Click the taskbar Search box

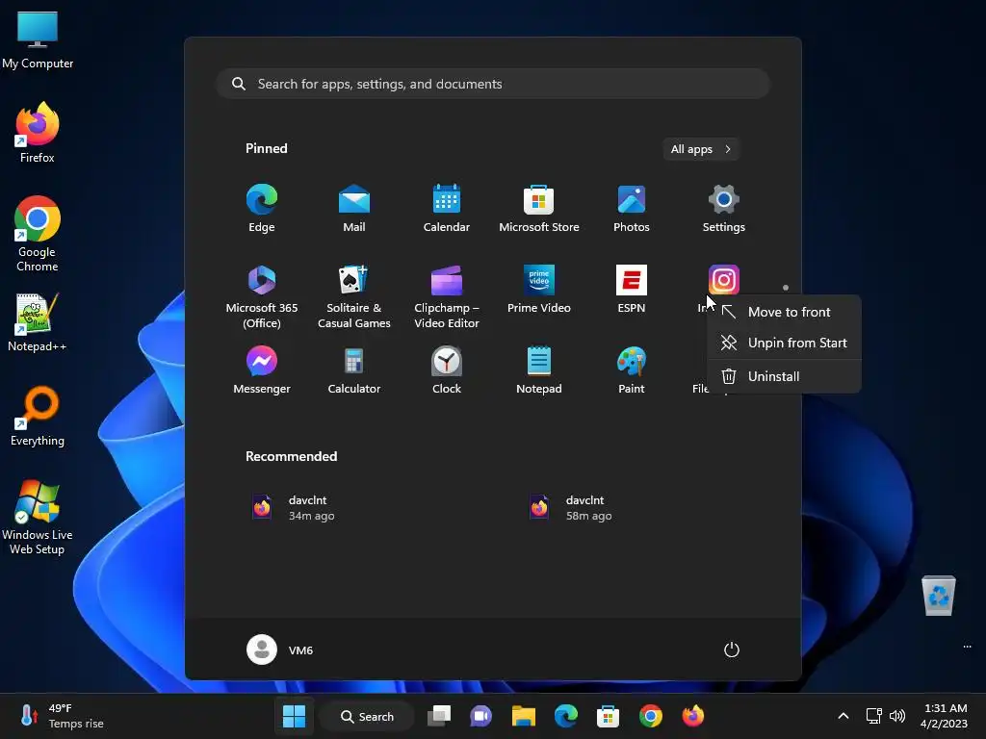[x=367, y=716]
